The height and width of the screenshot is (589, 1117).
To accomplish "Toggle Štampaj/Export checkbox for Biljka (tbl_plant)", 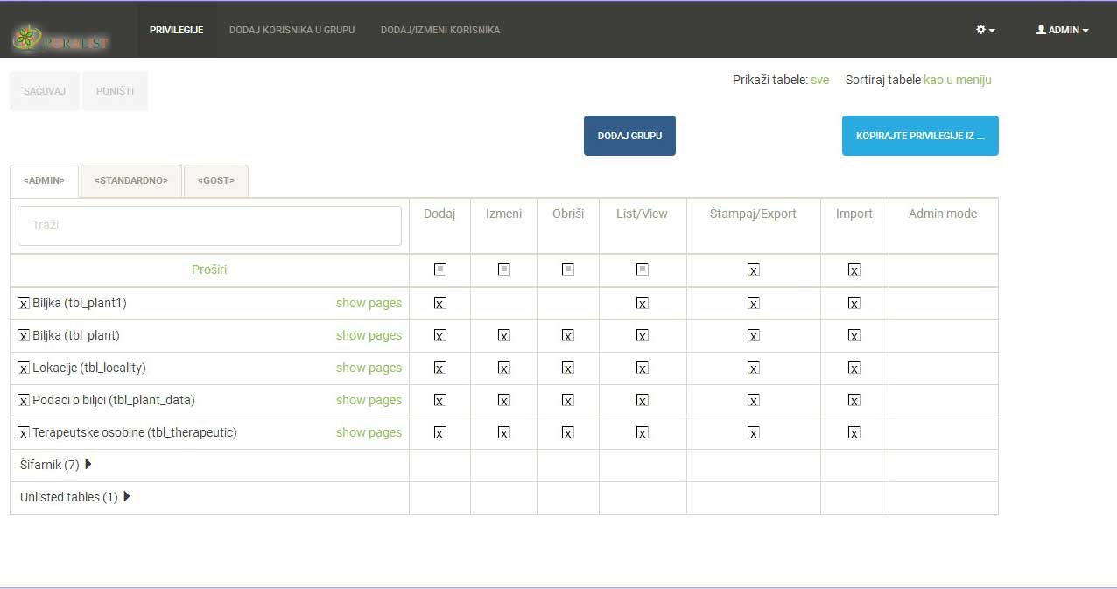I will [753, 336].
